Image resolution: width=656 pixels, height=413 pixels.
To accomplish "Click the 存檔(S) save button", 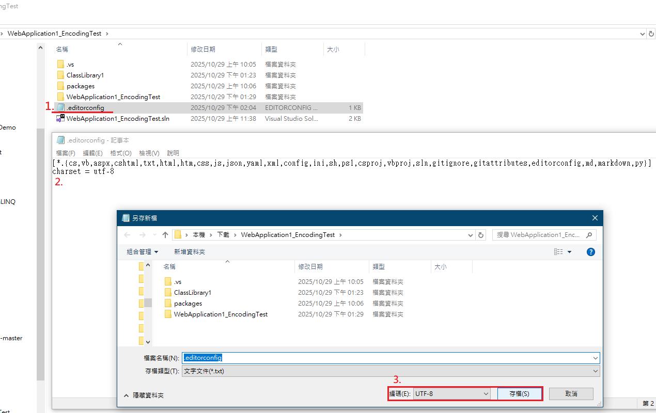I will click(x=519, y=393).
